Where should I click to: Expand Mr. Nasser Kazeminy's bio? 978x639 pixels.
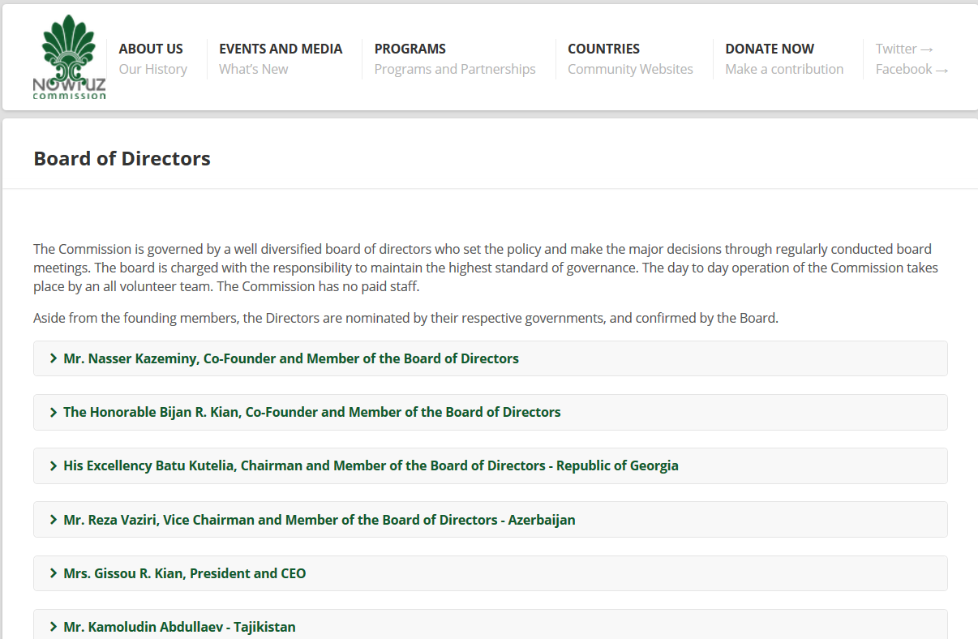click(490, 358)
